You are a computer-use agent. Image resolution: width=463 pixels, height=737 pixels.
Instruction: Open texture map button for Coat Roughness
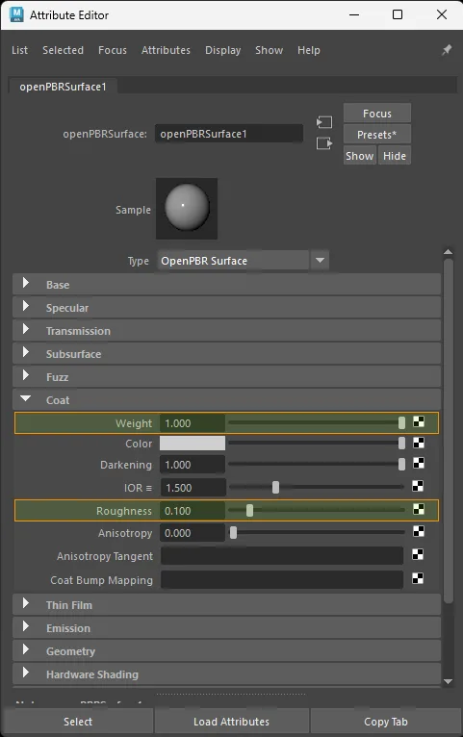(x=419, y=510)
